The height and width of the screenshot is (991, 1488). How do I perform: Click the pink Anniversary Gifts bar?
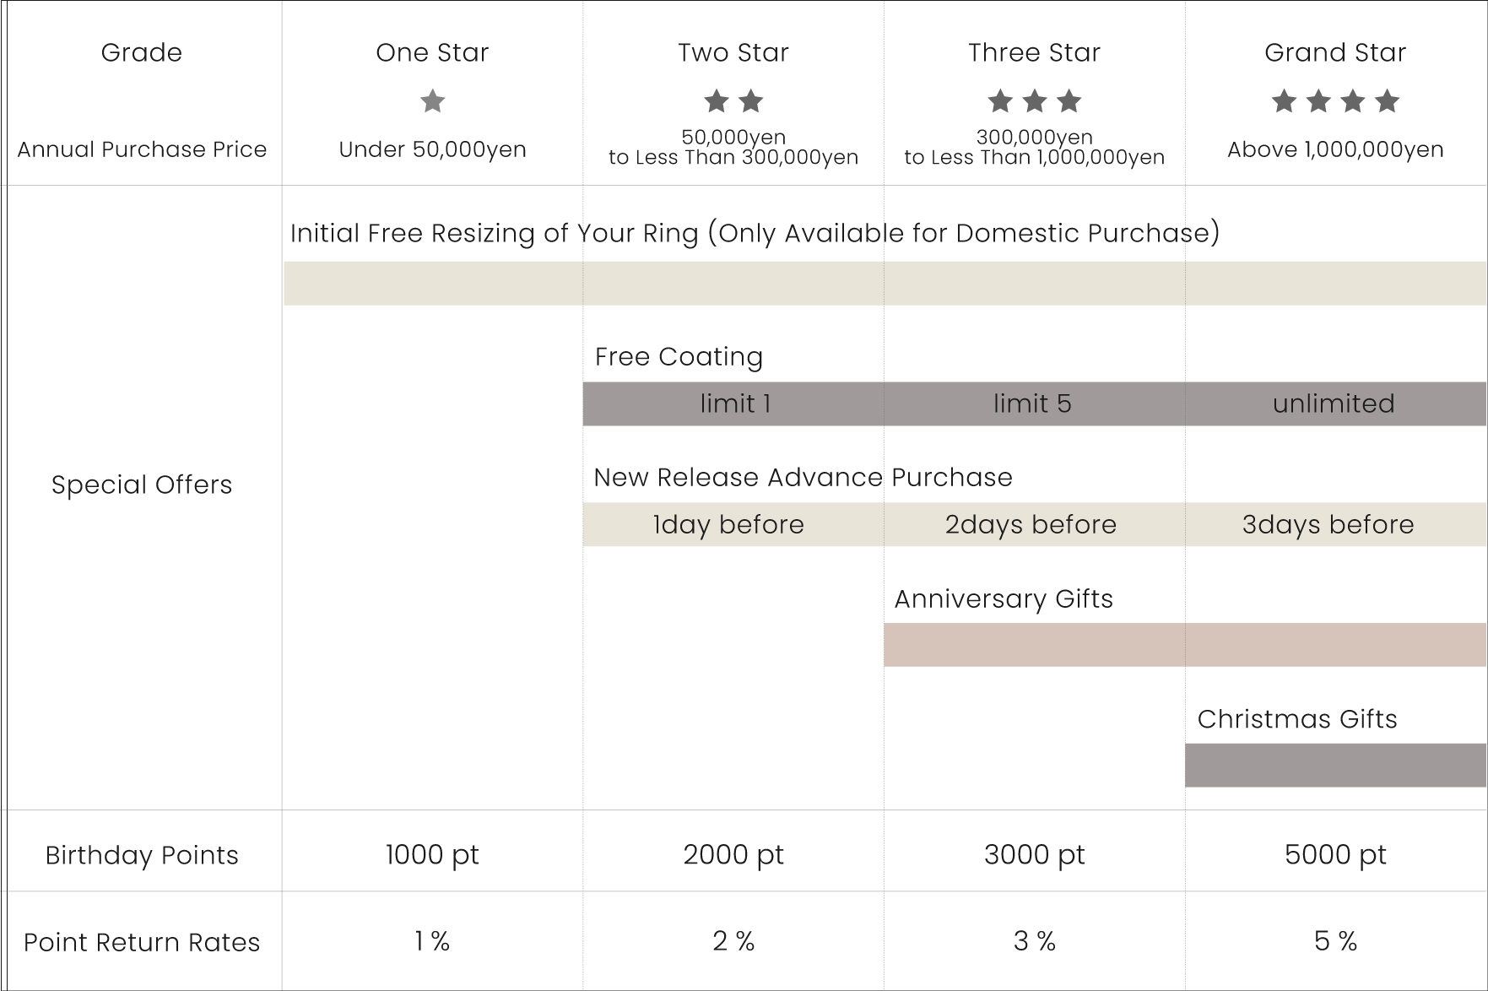(1185, 645)
